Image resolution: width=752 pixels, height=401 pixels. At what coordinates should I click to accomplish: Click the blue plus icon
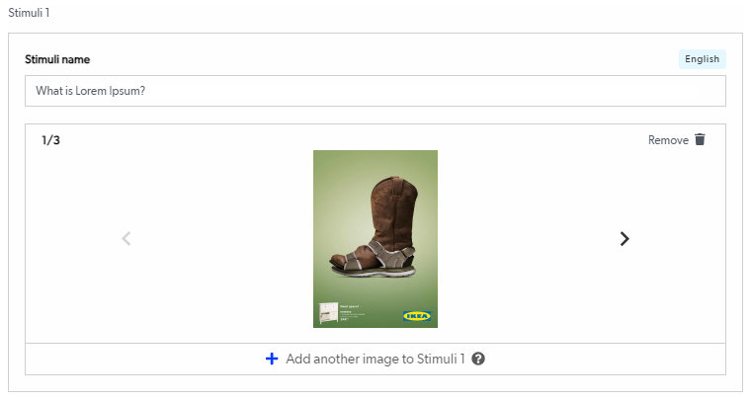tap(272, 359)
